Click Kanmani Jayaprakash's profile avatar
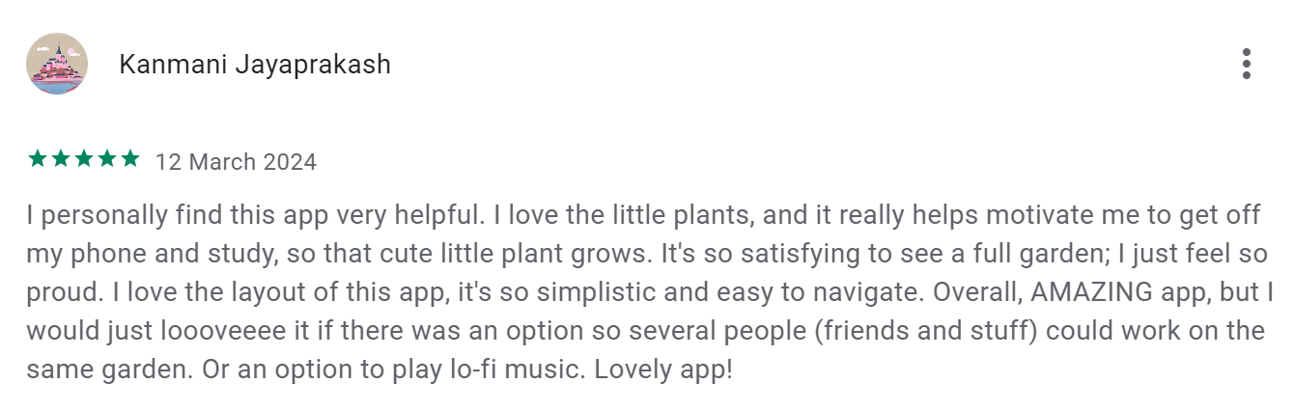This screenshot has width=1294, height=411. coord(57,64)
